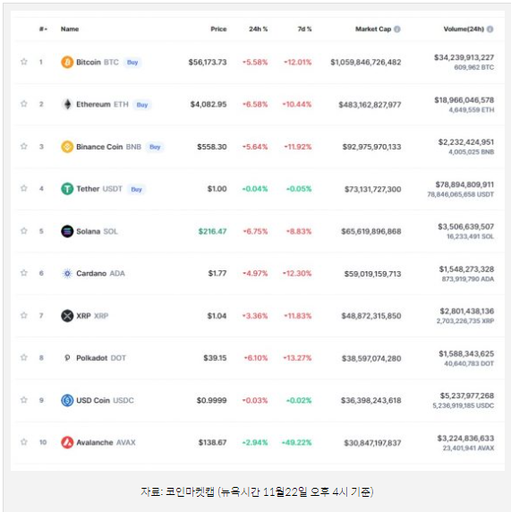This screenshot has width=511, height=512.
Task: Click the XRP black logo icon
Action: (x=67, y=316)
